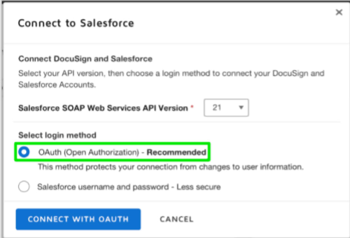Click the 'Select login method' label
Image resolution: width=350 pixels, height=238 pixels.
click(57, 135)
